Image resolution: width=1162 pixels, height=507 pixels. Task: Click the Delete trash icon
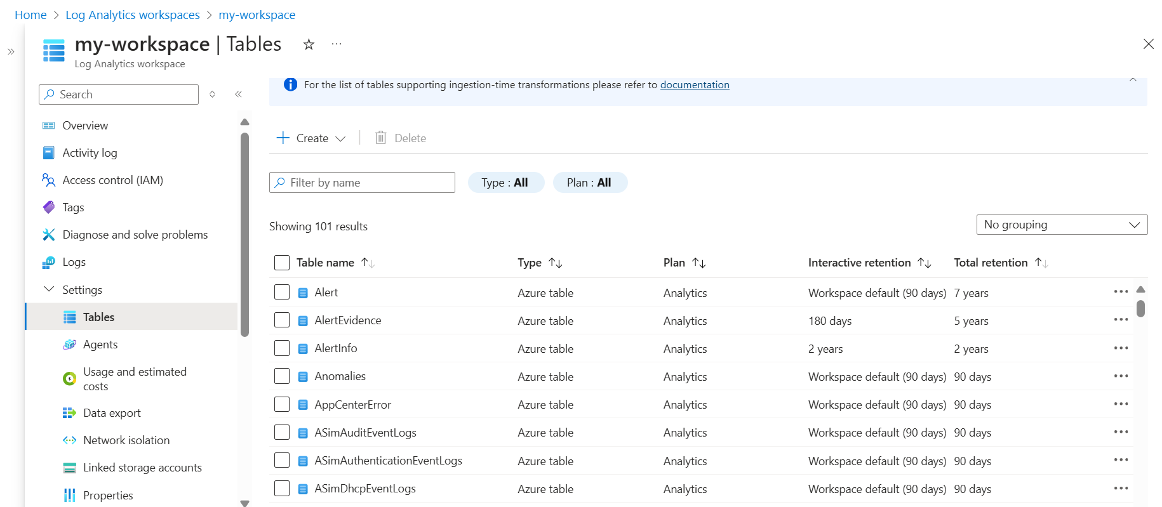(381, 138)
